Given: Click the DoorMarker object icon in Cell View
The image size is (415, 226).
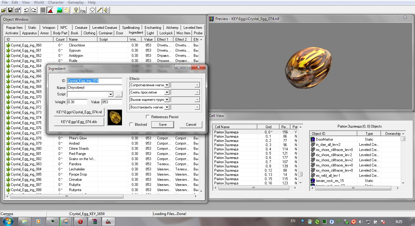Looking at the screenshot, I should [313, 139].
